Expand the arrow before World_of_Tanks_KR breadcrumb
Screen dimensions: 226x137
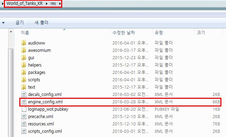pos(2,4)
